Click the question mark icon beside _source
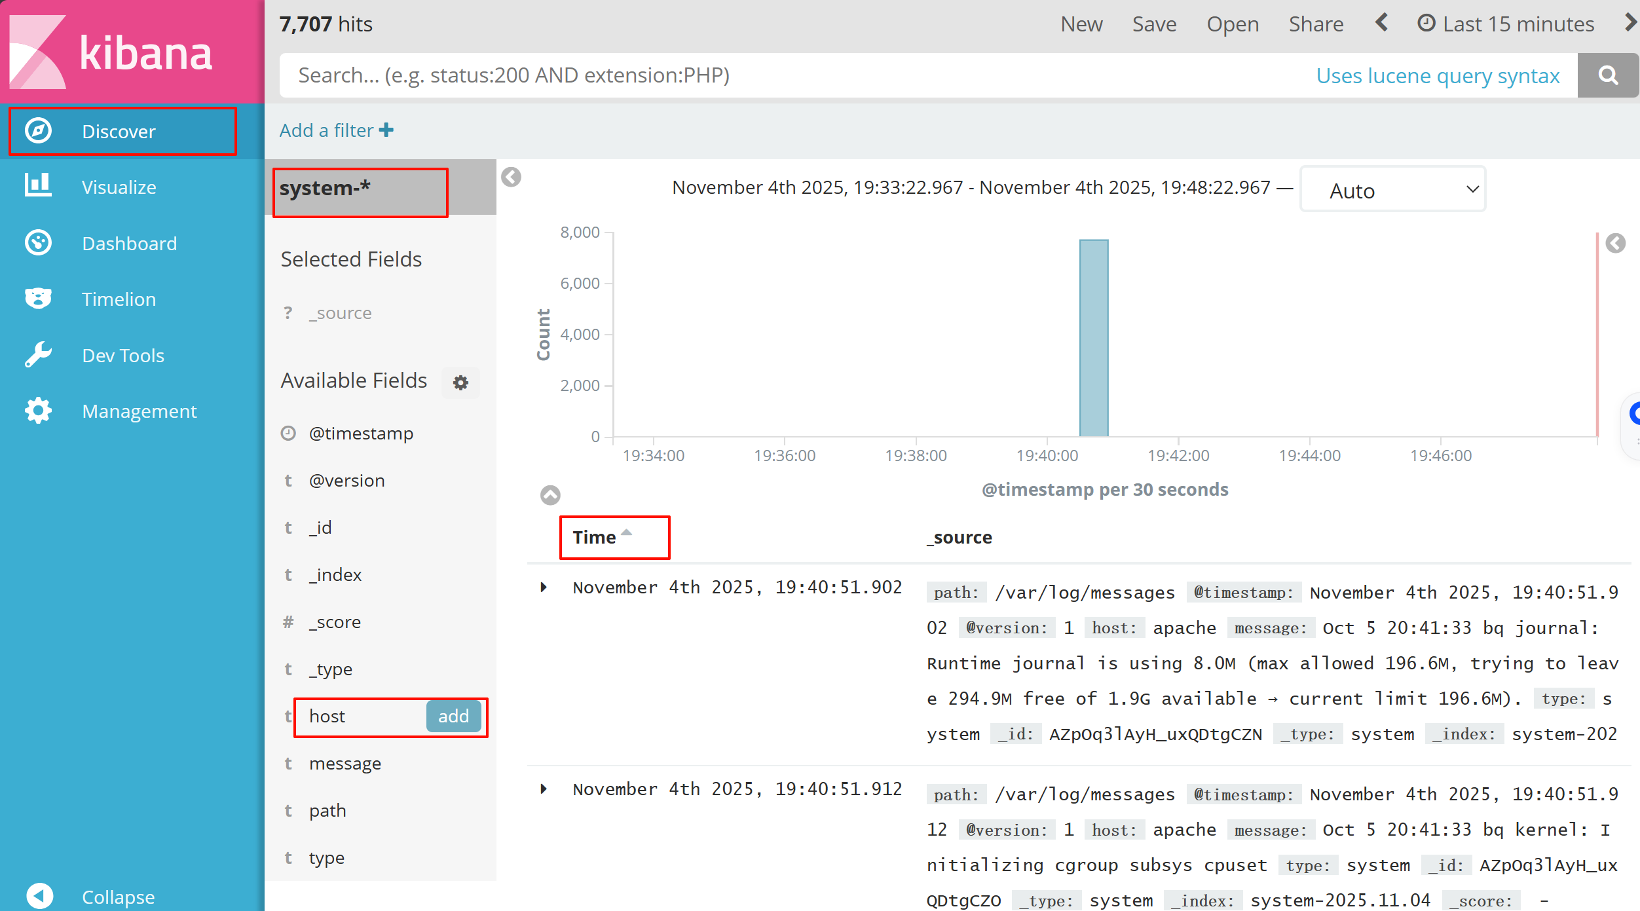The height and width of the screenshot is (911, 1640). tap(288, 312)
